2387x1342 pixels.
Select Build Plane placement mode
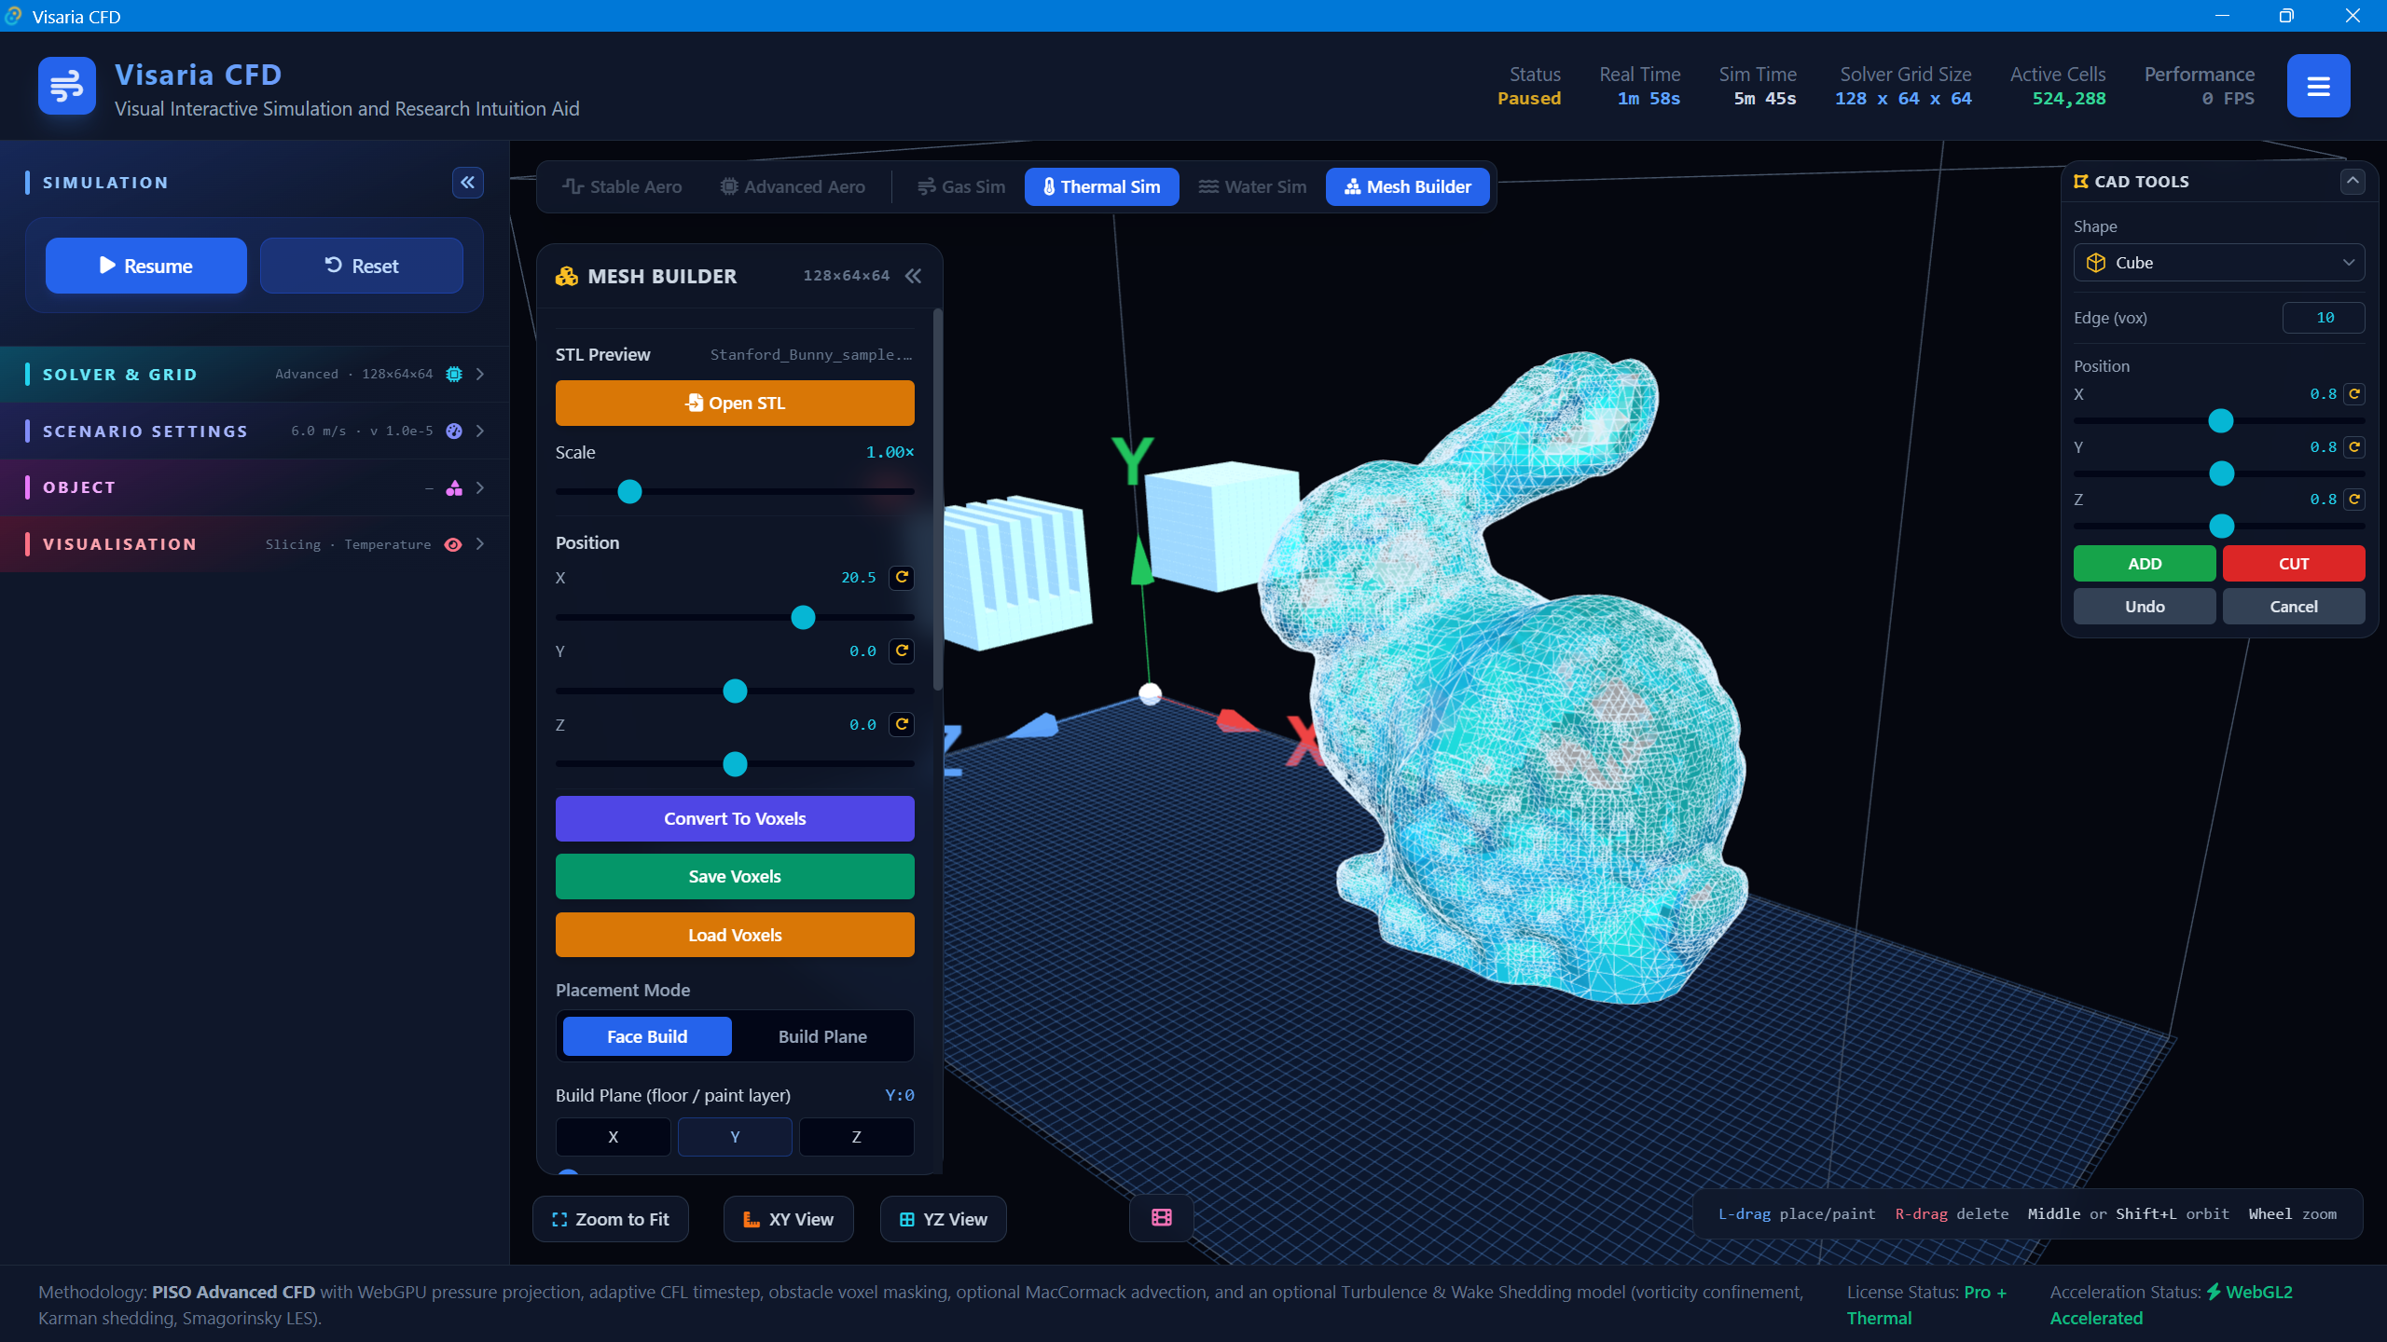pyautogui.click(x=822, y=1036)
